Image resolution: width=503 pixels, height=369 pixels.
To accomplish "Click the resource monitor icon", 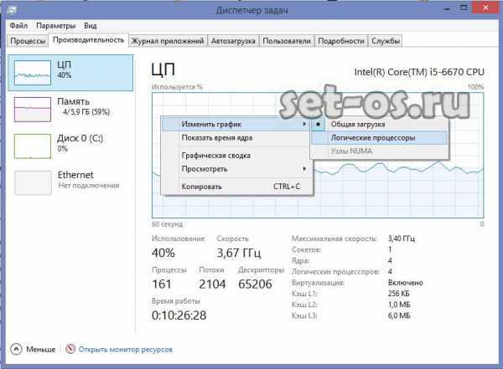I will [x=70, y=349].
